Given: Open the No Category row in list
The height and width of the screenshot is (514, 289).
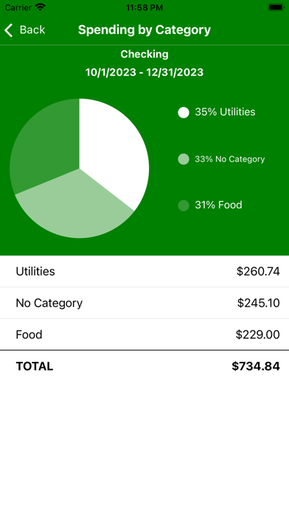Looking at the screenshot, I should coord(144,303).
